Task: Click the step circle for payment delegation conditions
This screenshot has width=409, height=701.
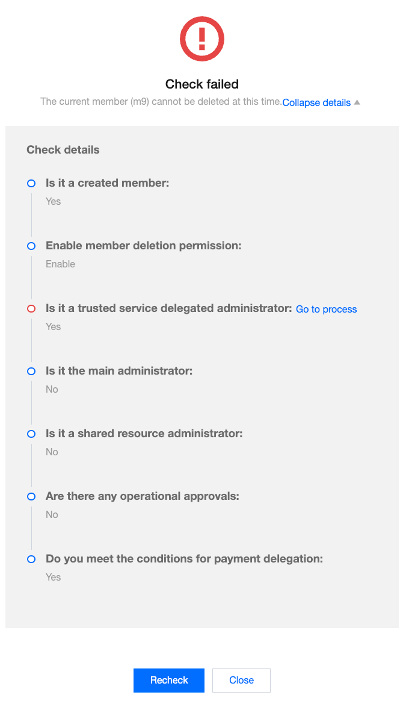Action: point(31,559)
